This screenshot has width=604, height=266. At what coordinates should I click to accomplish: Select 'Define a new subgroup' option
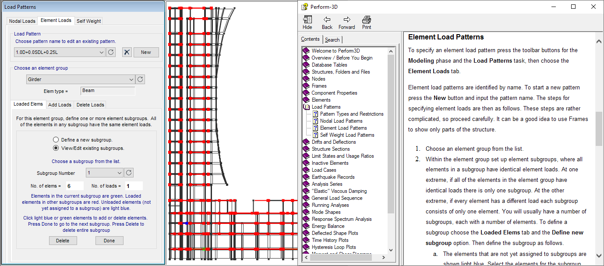[x=56, y=140]
